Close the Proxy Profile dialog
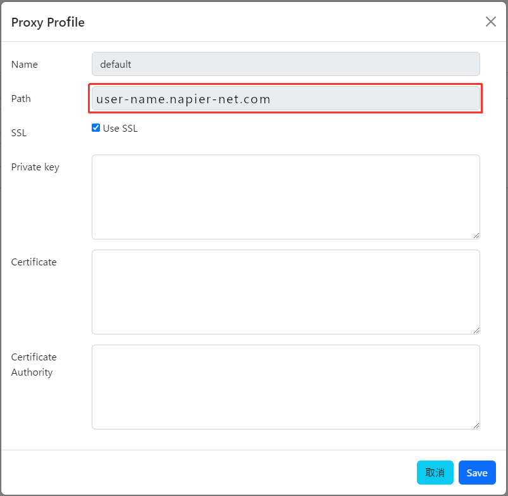This screenshot has height=496, width=508. 490,22
